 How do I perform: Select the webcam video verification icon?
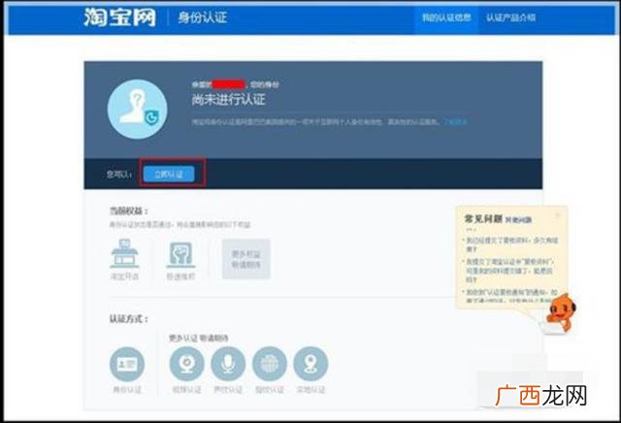[186, 364]
